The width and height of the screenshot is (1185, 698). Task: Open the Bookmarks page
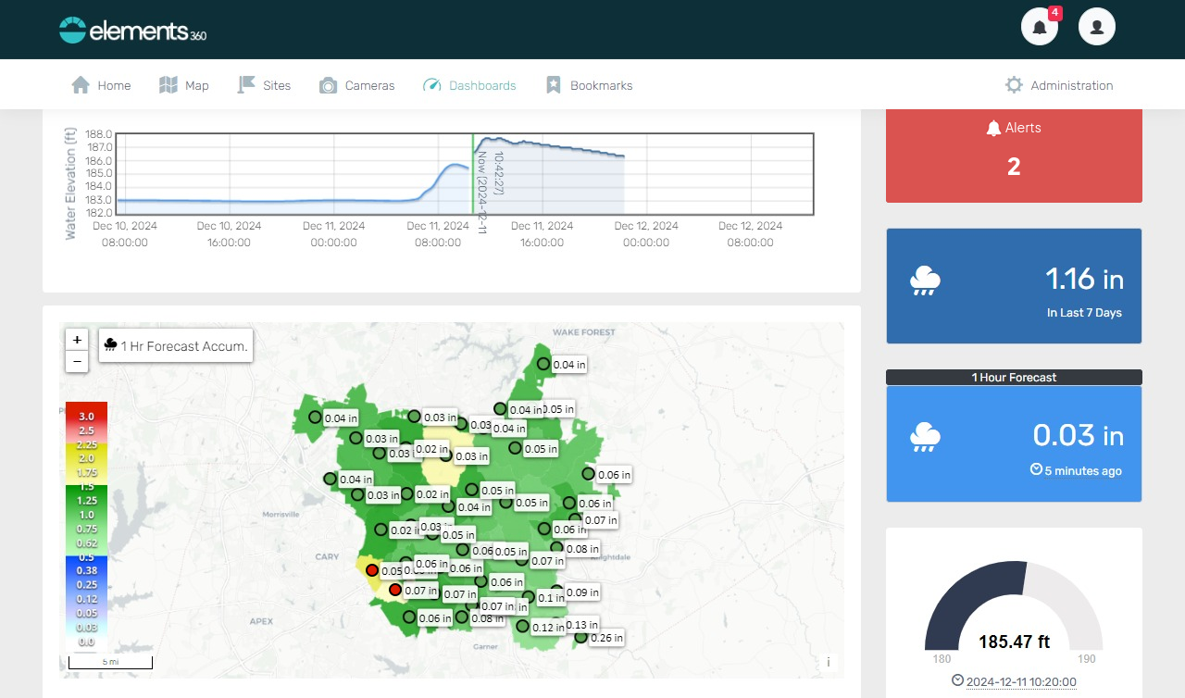pyautogui.click(x=589, y=85)
